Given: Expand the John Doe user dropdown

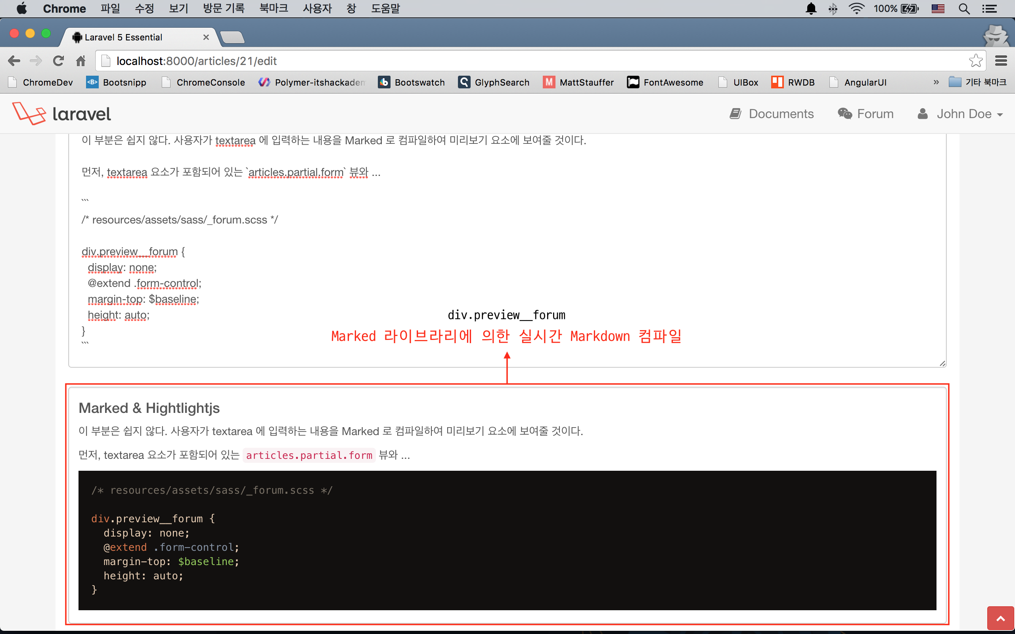Looking at the screenshot, I should tap(960, 114).
